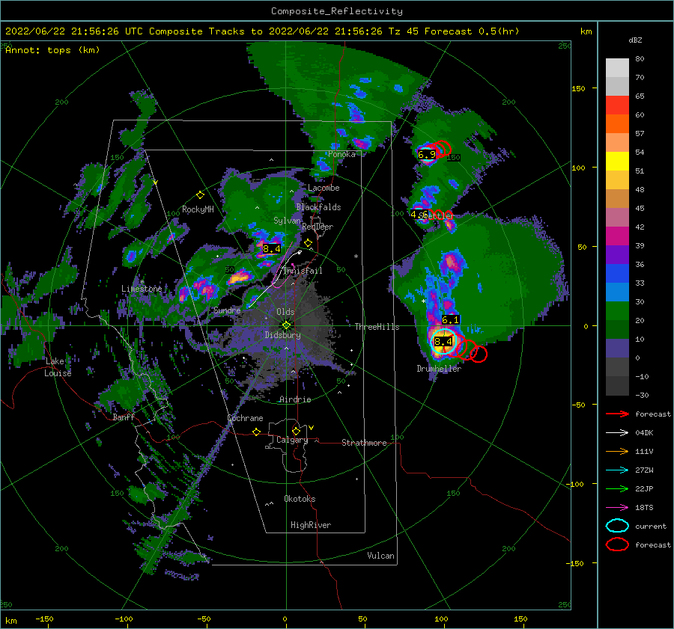This screenshot has width=674, height=629.
Task: Click the red forecast arrow legend icon
Action: (617, 414)
